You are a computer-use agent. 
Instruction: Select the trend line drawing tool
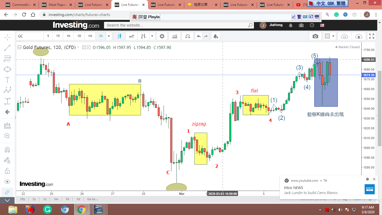click(7, 48)
